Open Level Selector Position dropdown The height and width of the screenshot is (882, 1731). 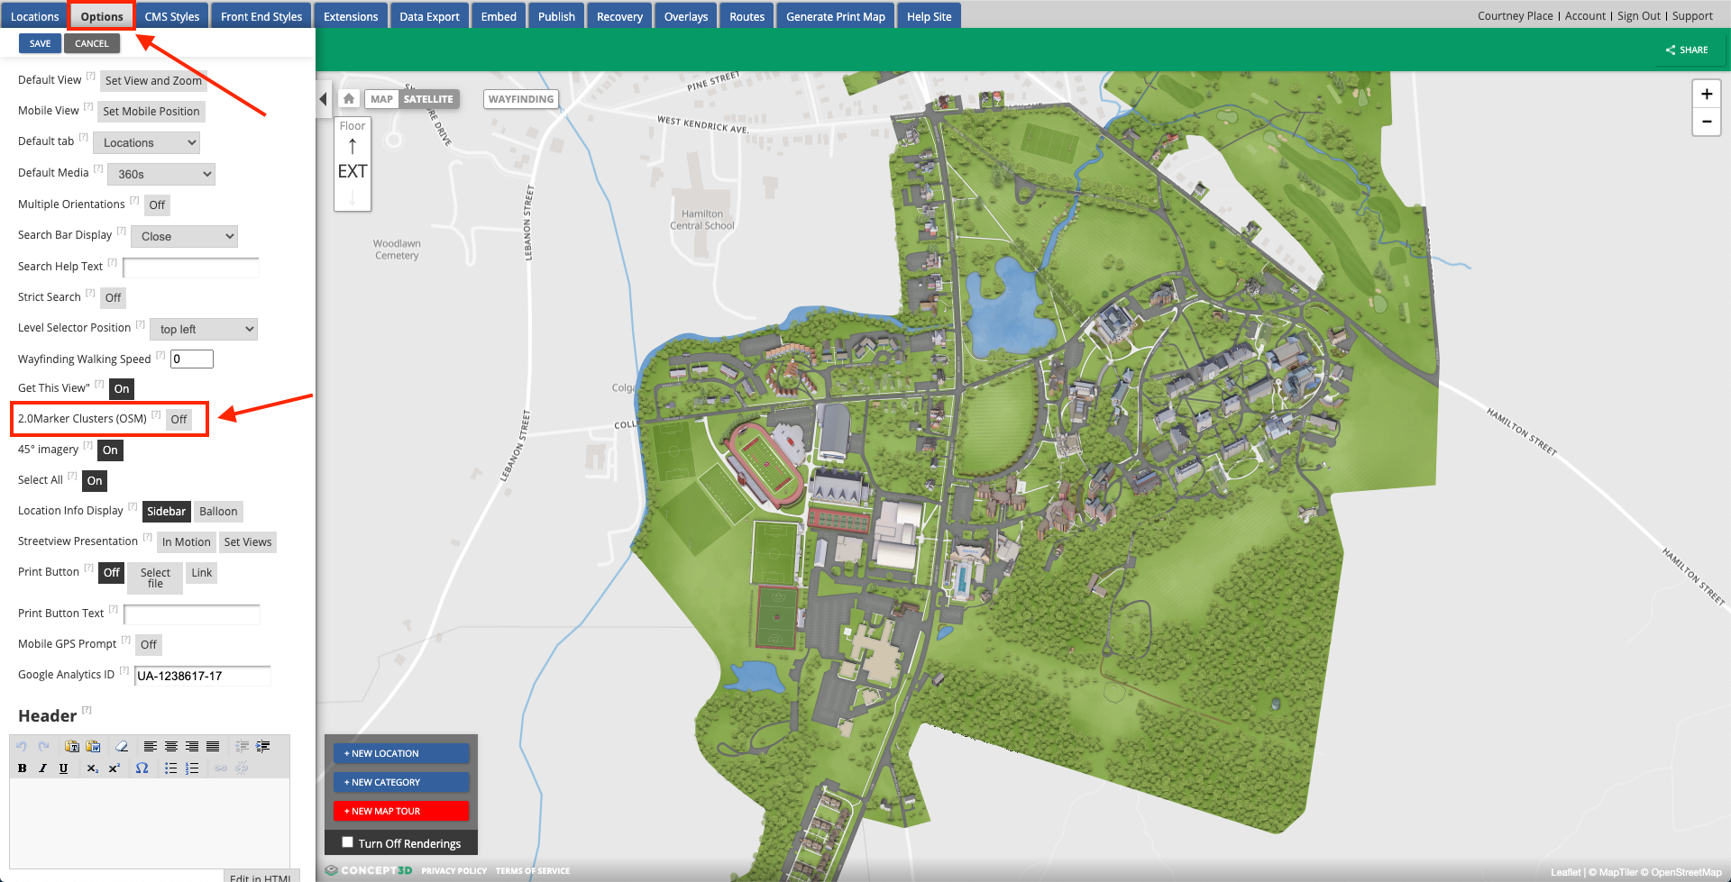coord(204,329)
